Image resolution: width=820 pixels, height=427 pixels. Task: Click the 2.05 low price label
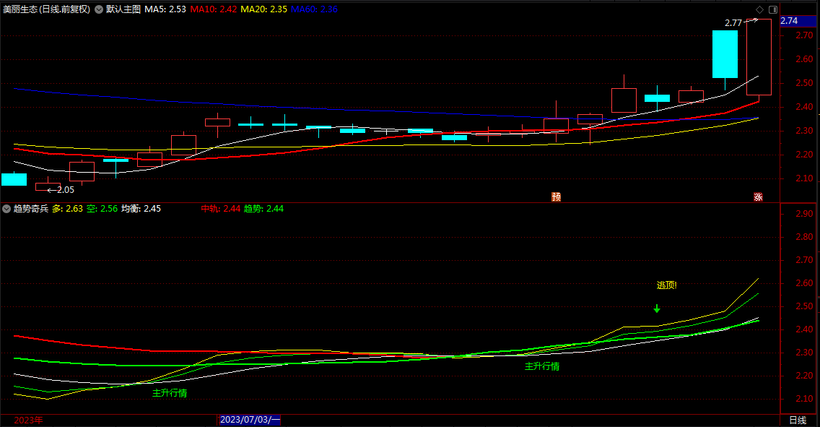coord(66,190)
